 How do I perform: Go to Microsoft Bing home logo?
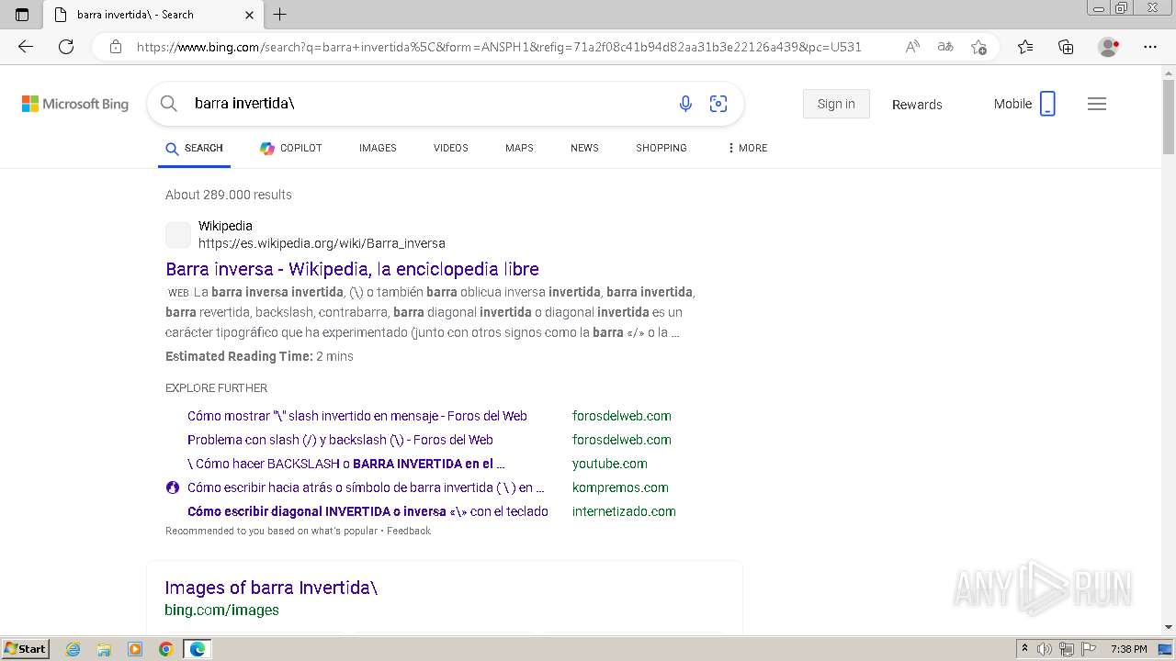(75, 104)
